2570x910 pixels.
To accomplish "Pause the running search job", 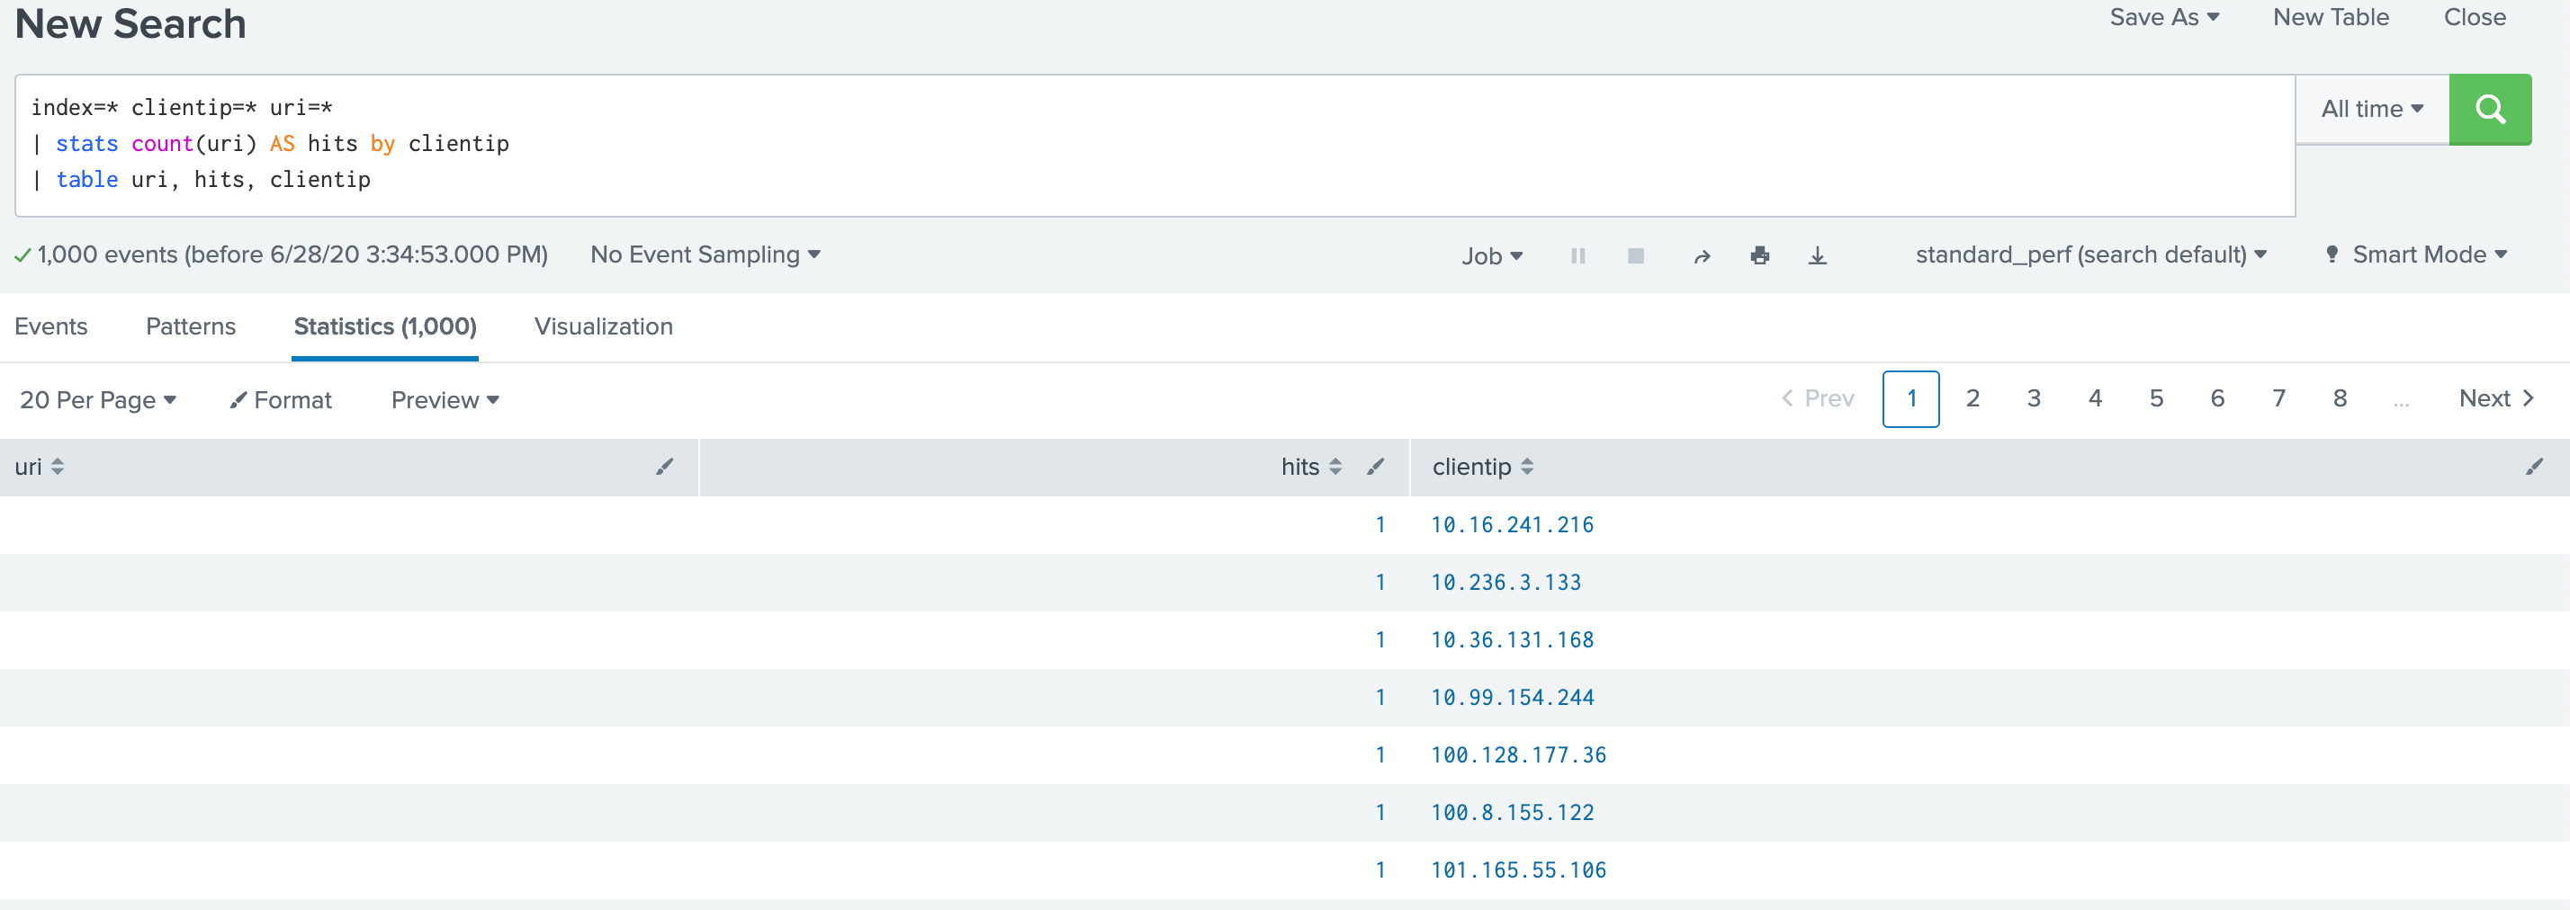I will pyautogui.click(x=1577, y=255).
